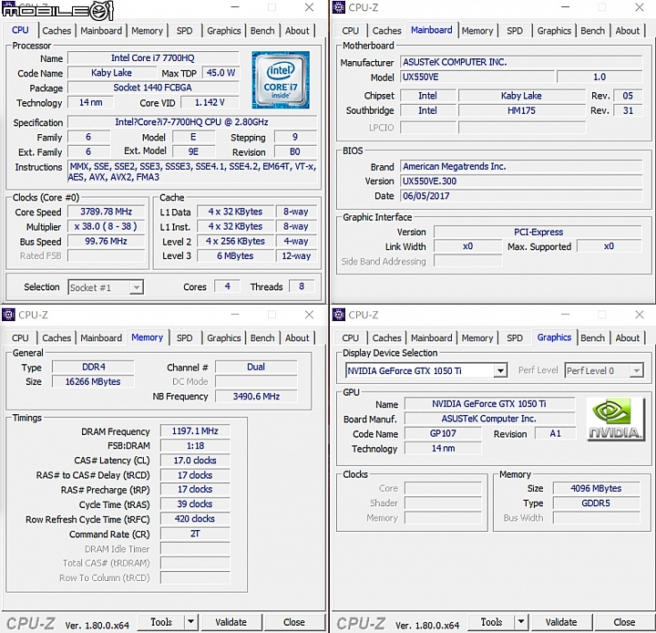This screenshot has height=633, width=656.
Task: Click CPU-Z title icon of Memory window
Action: pyautogui.click(x=8, y=315)
